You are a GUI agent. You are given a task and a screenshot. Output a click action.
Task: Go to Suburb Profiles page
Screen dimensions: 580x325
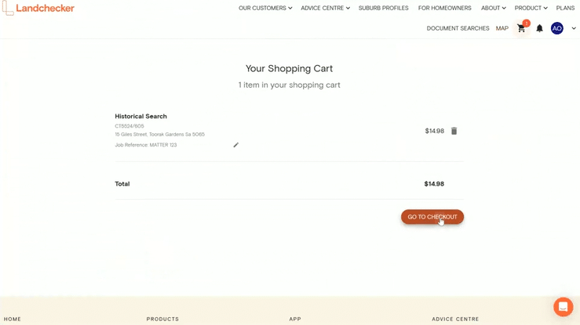click(x=383, y=8)
